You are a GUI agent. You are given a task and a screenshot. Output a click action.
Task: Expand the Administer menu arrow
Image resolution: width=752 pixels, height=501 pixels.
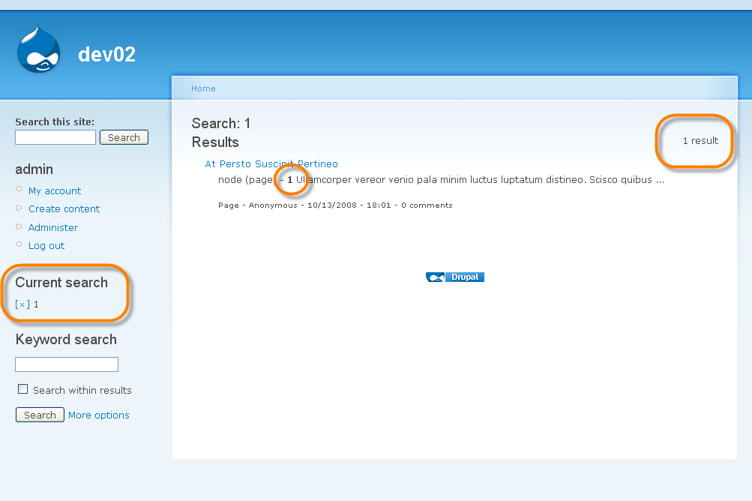[x=19, y=226]
